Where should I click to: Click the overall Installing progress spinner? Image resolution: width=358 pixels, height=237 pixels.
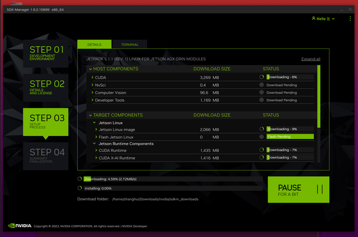click(x=80, y=188)
